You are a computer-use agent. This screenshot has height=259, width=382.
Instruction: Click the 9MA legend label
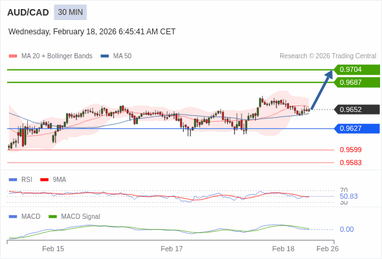coord(60,180)
